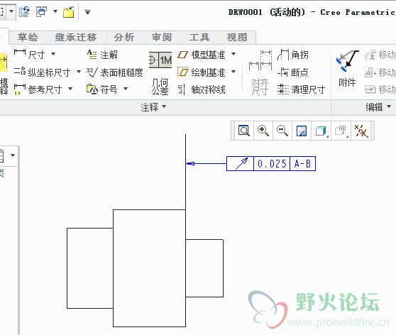This screenshot has width=396, height=335.
Task: Open the display style cube icon
Action: 321,131
